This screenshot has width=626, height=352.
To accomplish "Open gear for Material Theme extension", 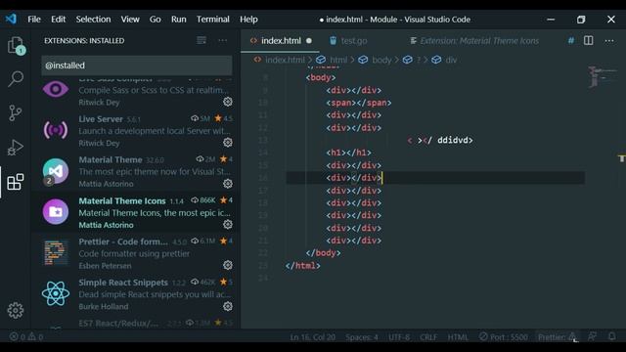I will (228, 184).
